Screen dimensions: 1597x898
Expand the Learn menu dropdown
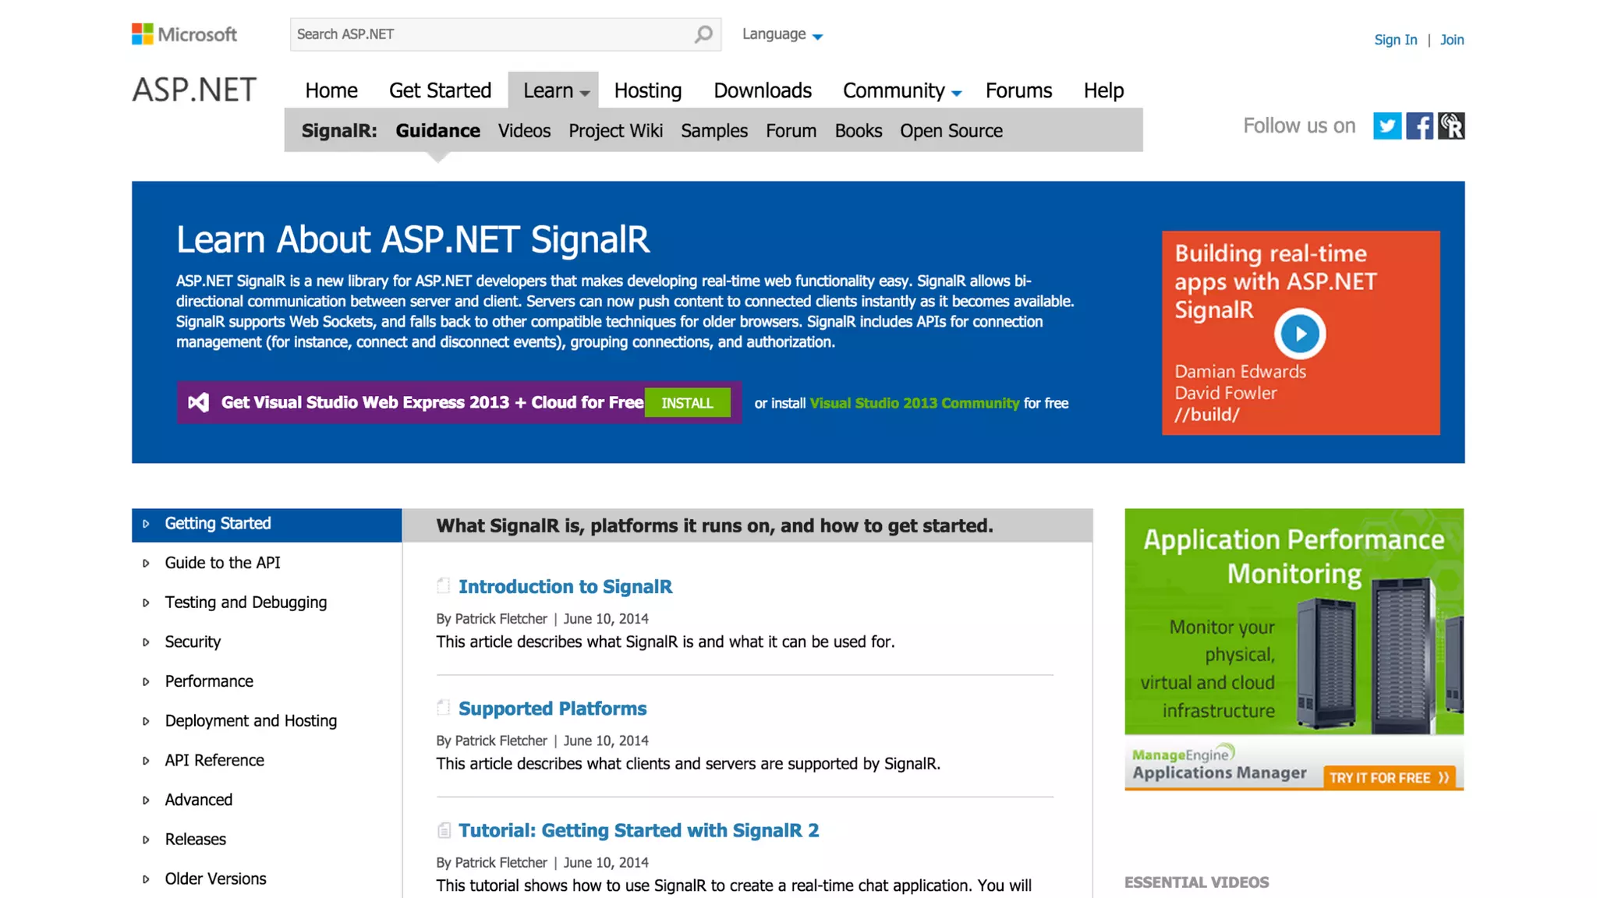[584, 93]
